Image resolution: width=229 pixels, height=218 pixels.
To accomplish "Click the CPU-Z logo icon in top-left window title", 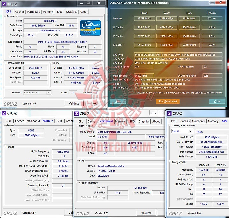I will tap(4, 4).
